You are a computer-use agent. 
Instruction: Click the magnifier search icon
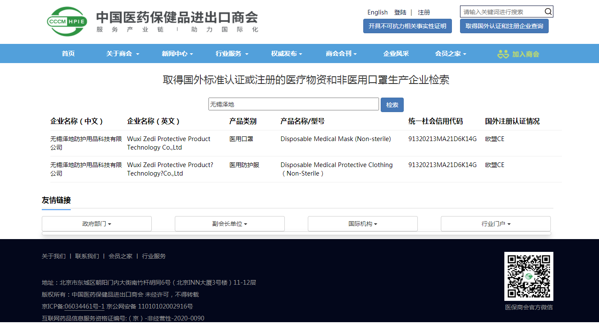tap(548, 12)
